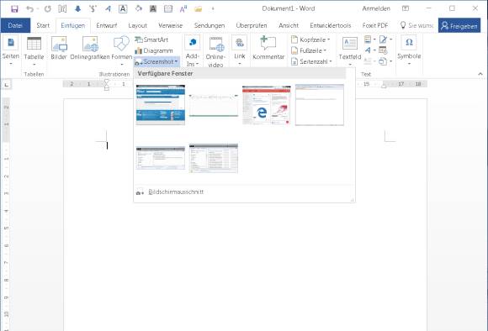
Task: Insert a SmartArt graphic
Action: (151, 39)
